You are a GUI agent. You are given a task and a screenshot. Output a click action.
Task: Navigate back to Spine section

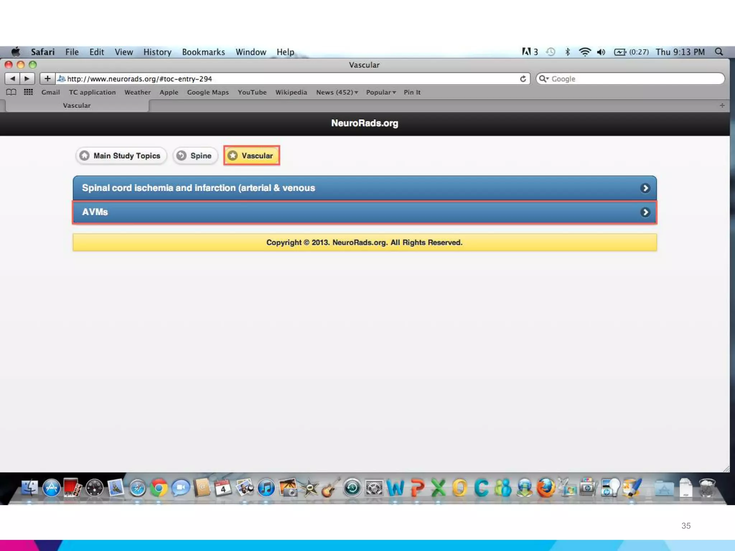[195, 156]
